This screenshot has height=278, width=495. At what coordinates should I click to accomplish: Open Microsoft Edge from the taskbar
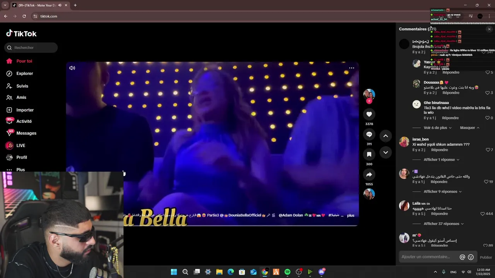(x=230, y=272)
